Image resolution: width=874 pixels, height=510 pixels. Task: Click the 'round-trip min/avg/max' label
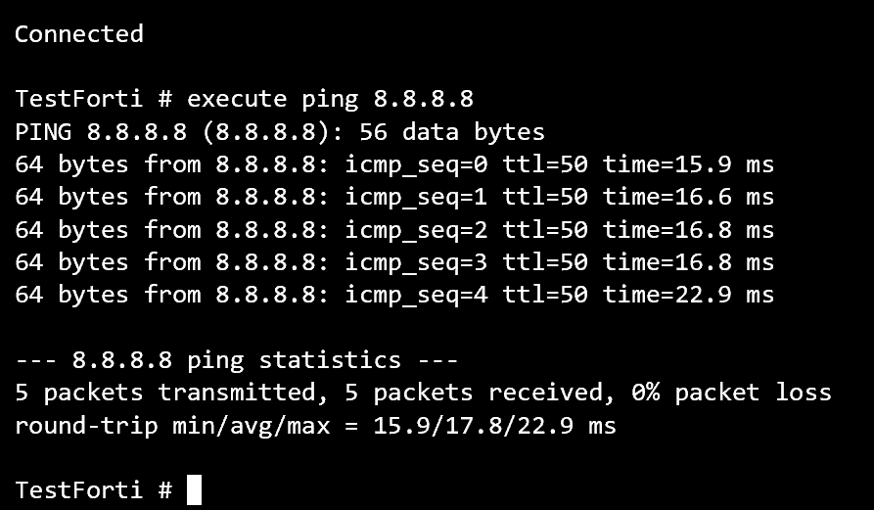click(x=173, y=426)
